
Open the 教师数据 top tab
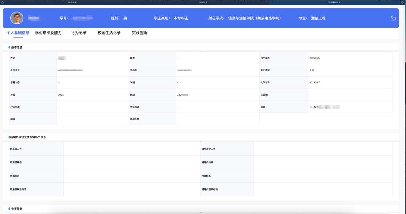coord(72,2)
